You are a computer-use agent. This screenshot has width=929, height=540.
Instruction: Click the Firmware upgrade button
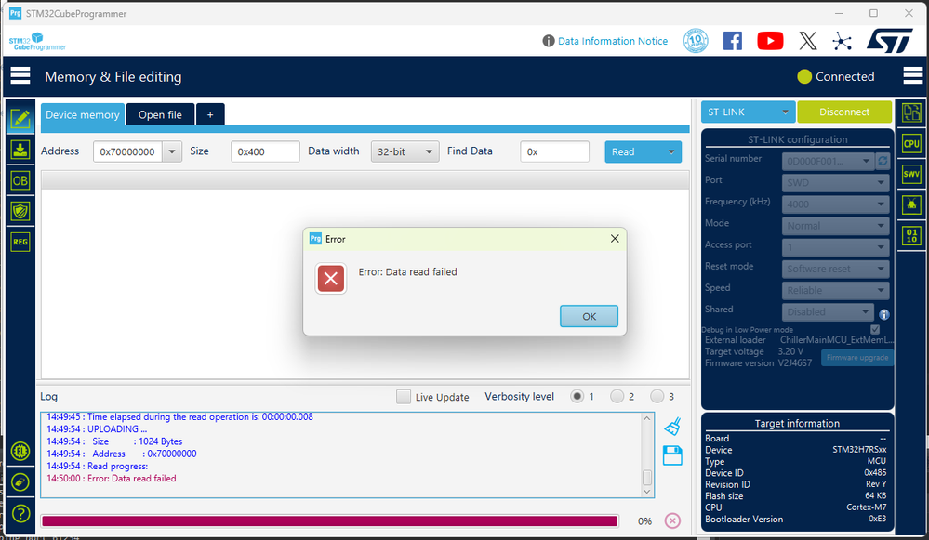point(856,358)
